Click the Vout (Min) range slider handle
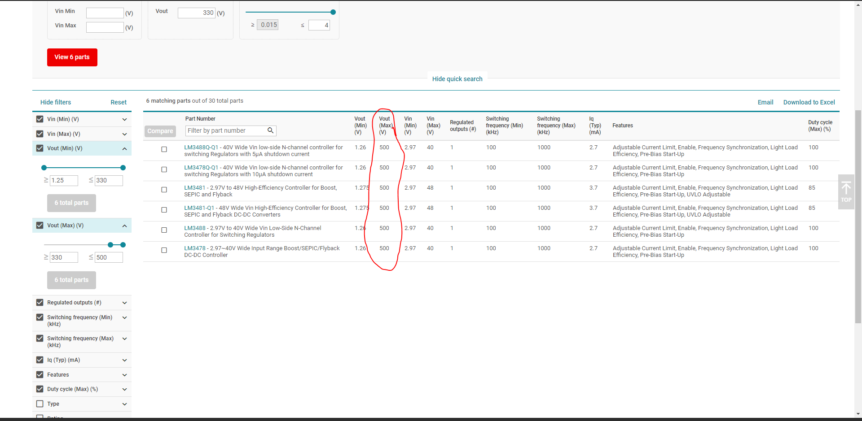The image size is (862, 421). 44,167
